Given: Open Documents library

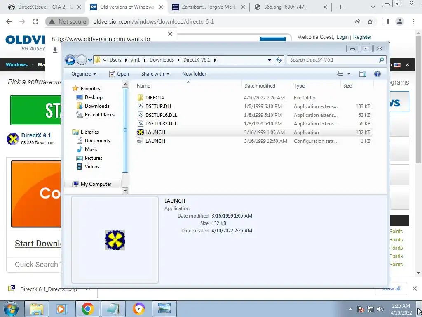Looking at the screenshot, I should coord(97,140).
